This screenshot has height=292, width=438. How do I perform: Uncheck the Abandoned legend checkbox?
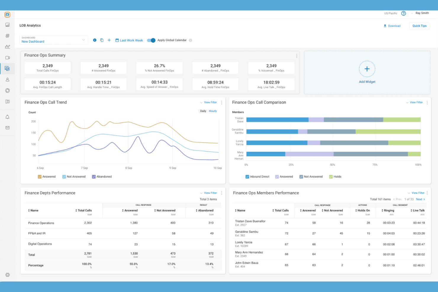pyautogui.click(x=94, y=176)
